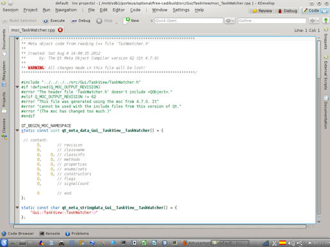This screenshot has height=247, width=330.
Task: Open the Window menu
Action: coord(160,10)
